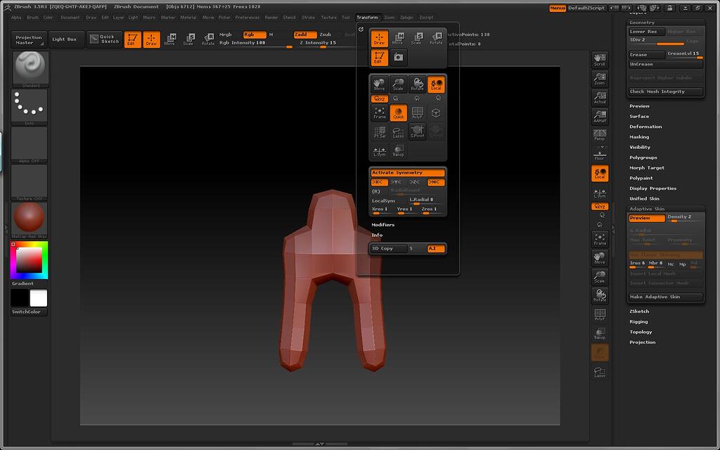Click the S.Pivot icon in the Transform panel
This screenshot has height=450, width=720.
click(417, 131)
